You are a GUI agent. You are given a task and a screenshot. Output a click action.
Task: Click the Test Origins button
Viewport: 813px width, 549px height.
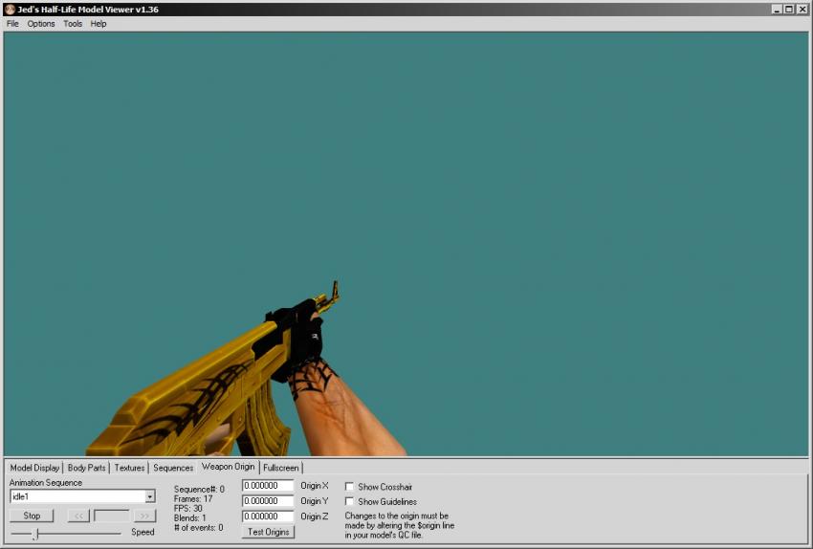[268, 532]
